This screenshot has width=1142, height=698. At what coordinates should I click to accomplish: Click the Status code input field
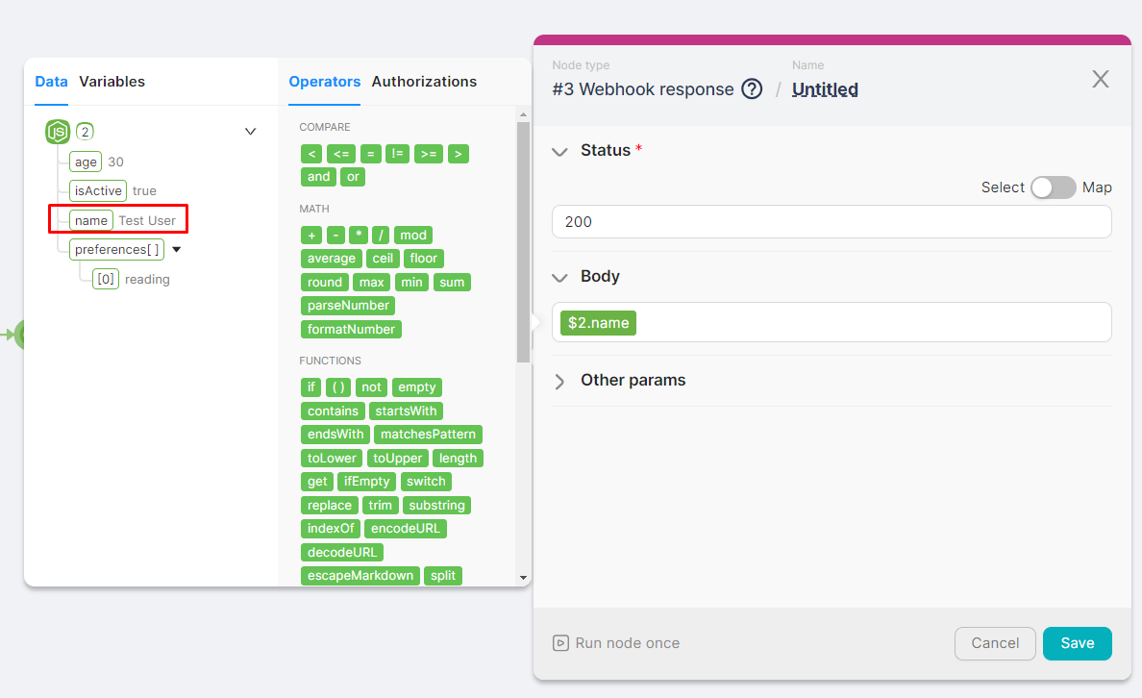coord(831,222)
